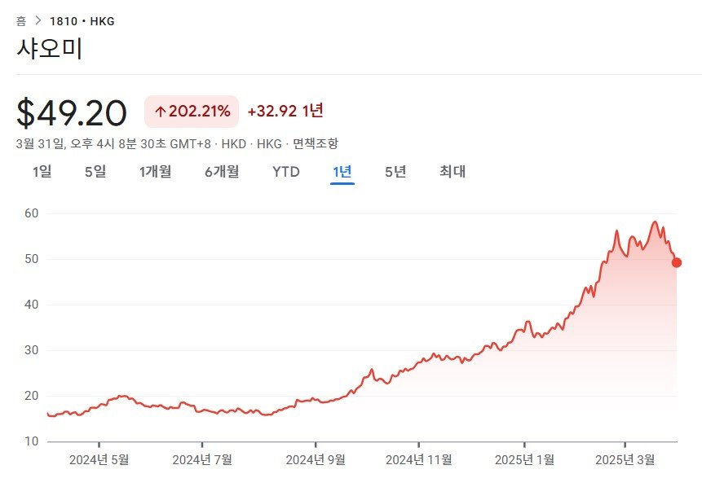The width and height of the screenshot is (702, 487).
Task: Click the 2025년 1월 axis label
Action: (x=526, y=459)
